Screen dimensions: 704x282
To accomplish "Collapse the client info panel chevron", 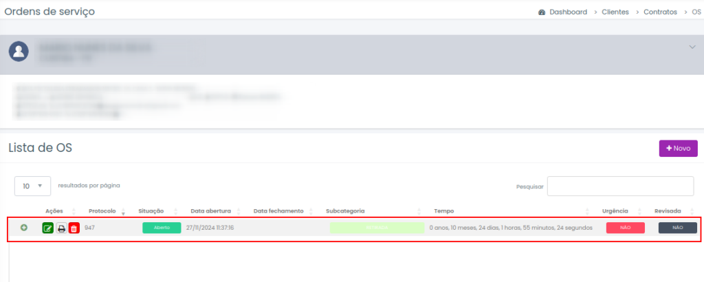I will [x=692, y=47].
